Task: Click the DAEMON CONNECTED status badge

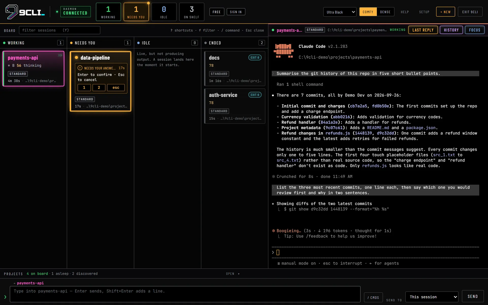Action: tap(75, 12)
